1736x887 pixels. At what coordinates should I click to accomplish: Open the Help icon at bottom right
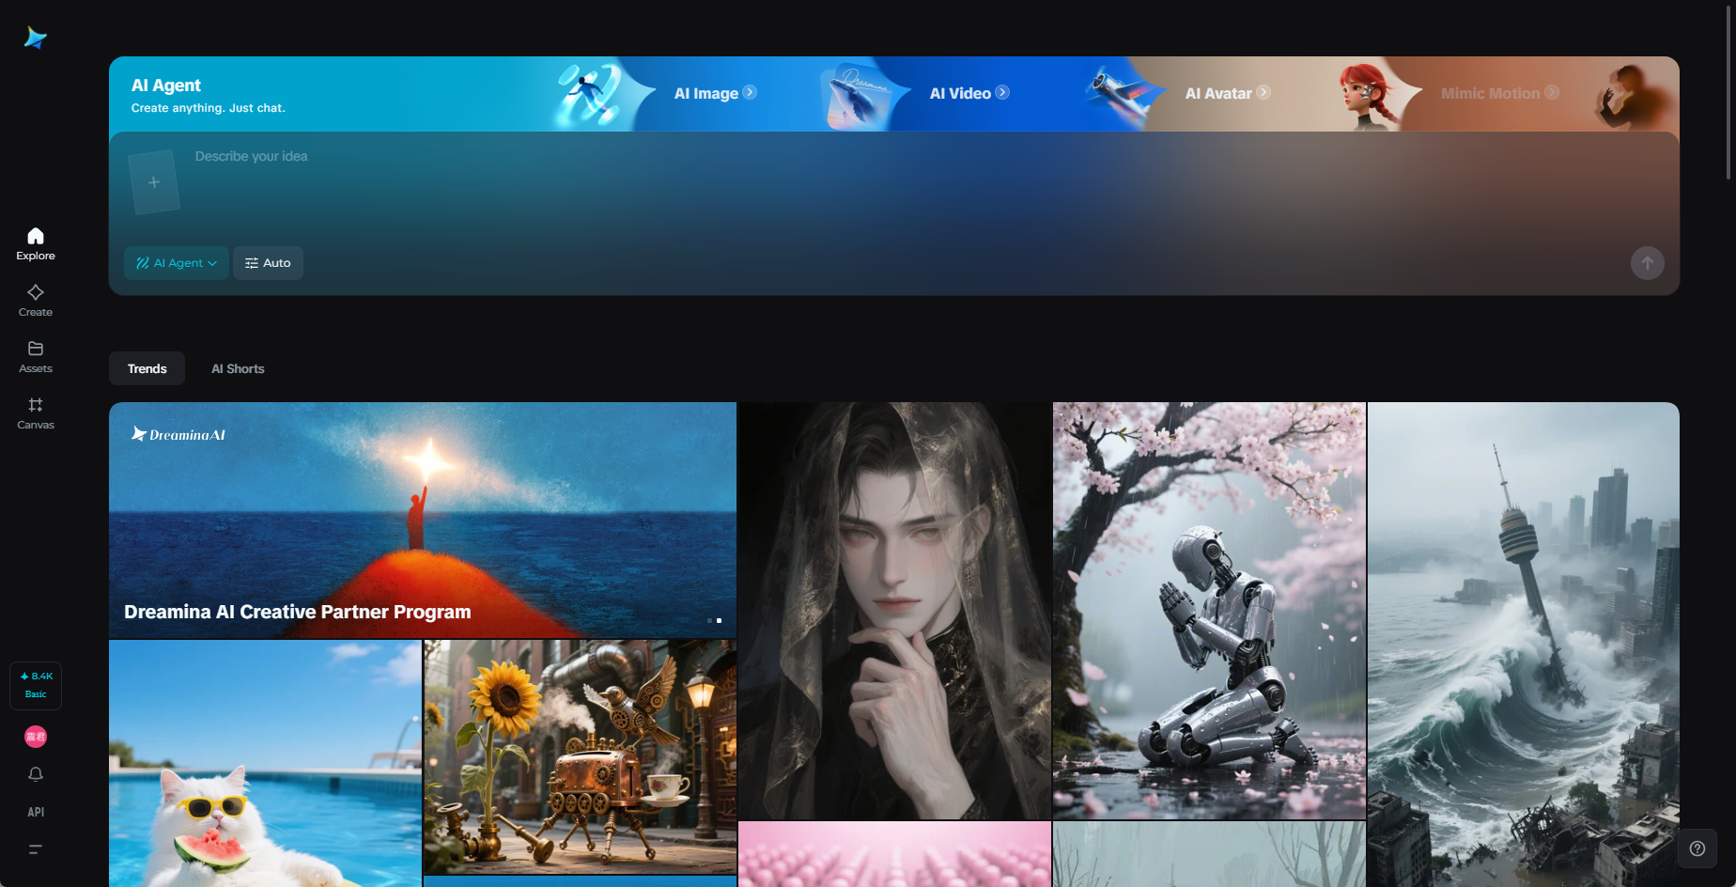(1697, 848)
